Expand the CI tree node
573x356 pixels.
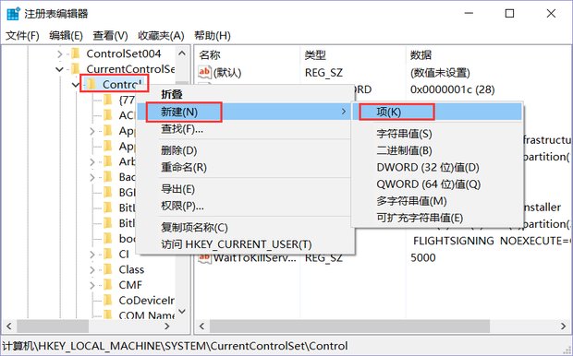click(x=92, y=255)
